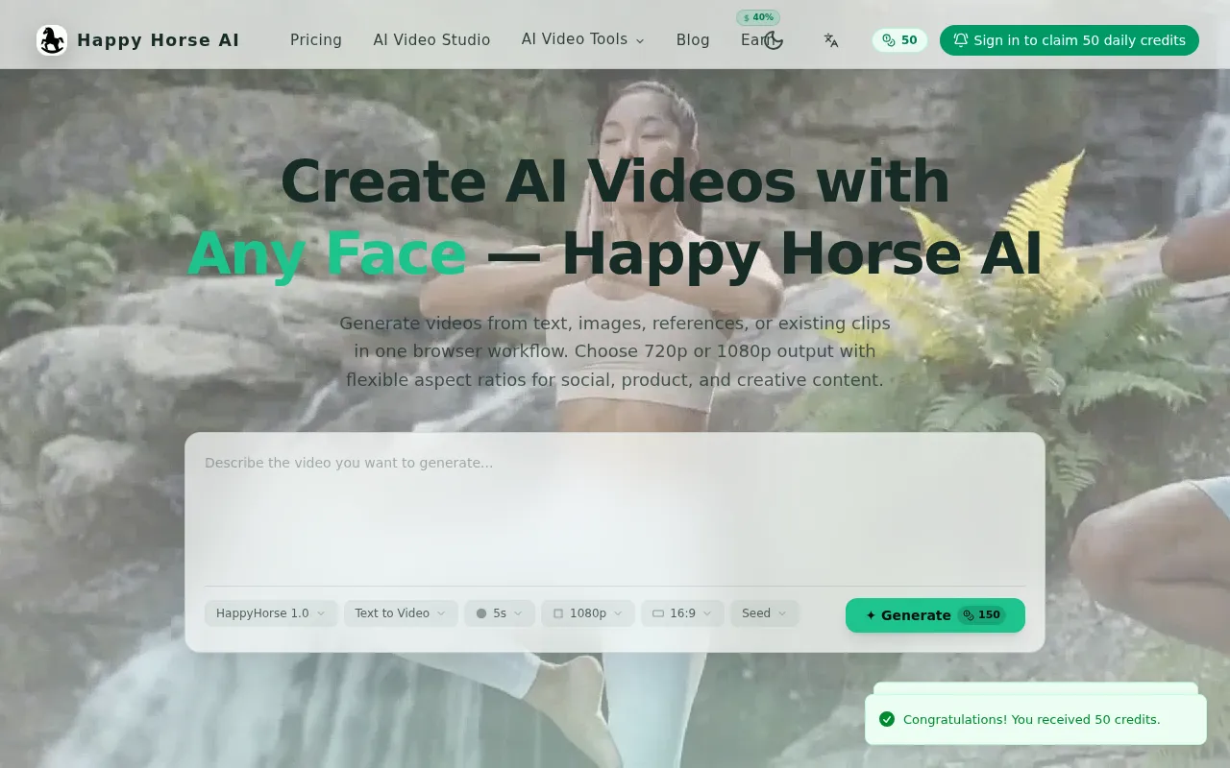Open the language translation selector icon
Image resolution: width=1230 pixels, height=768 pixels.
(x=831, y=40)
